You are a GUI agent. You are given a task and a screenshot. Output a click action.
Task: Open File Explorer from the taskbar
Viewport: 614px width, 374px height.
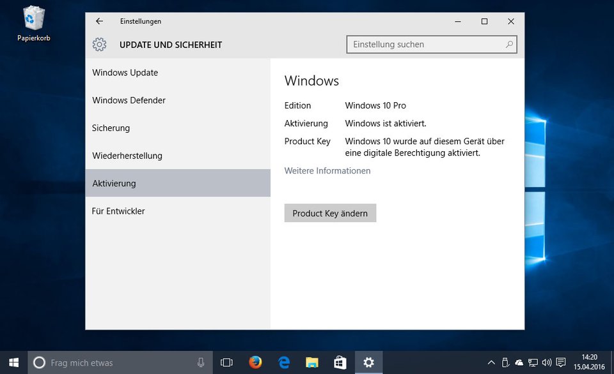(x=312, y=363)
